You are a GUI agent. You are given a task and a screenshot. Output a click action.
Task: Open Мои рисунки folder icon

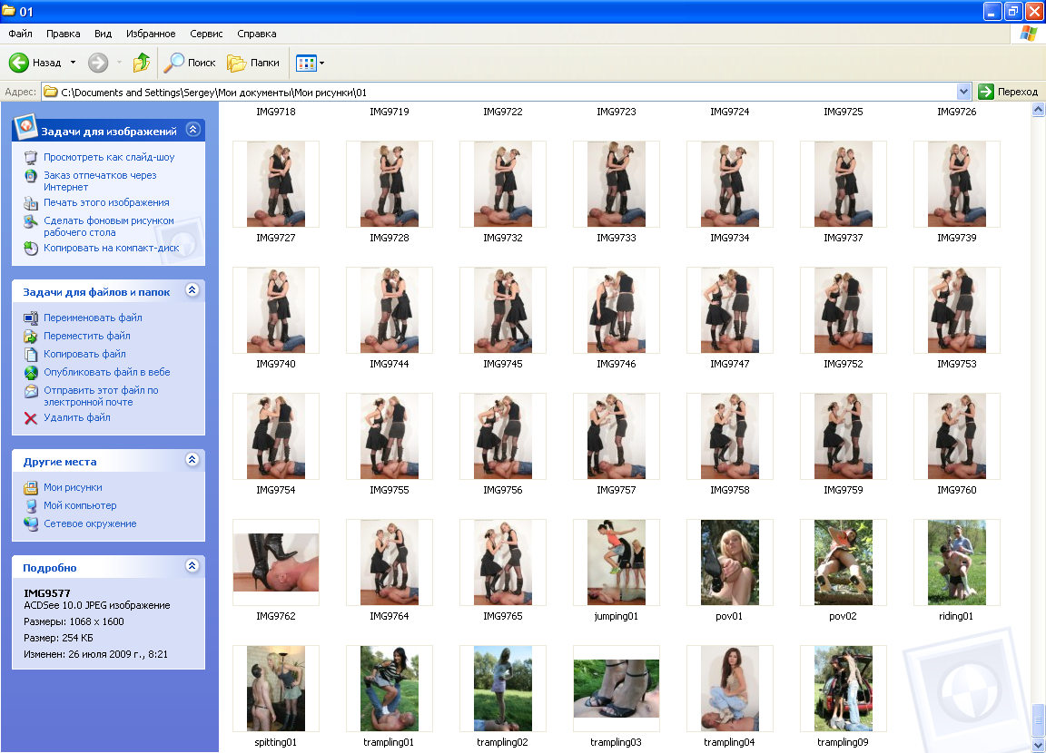31,488
